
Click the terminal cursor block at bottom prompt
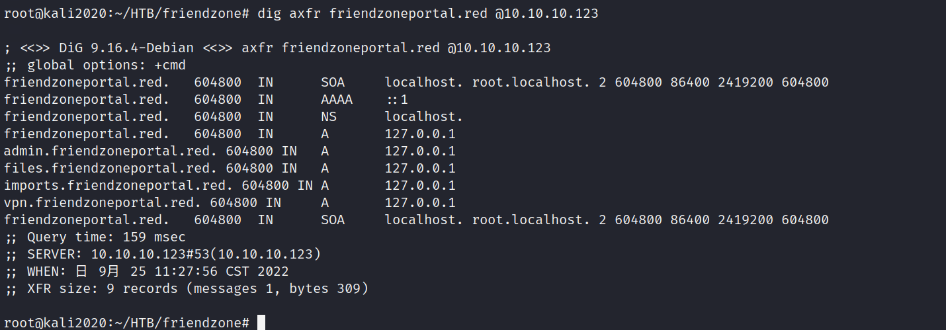261,323
